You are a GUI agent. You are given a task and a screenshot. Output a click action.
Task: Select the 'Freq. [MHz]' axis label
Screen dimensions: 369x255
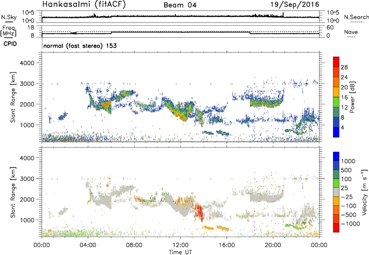[8, 31]
